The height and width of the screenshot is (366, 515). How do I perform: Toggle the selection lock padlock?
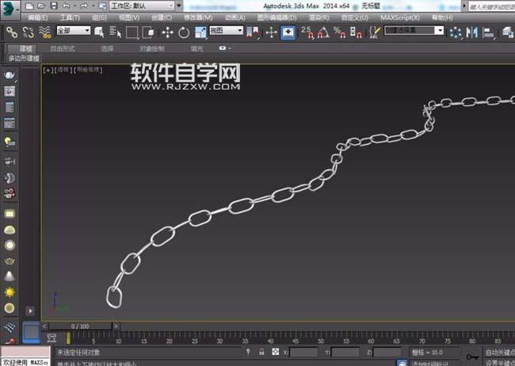click(261, 351)
